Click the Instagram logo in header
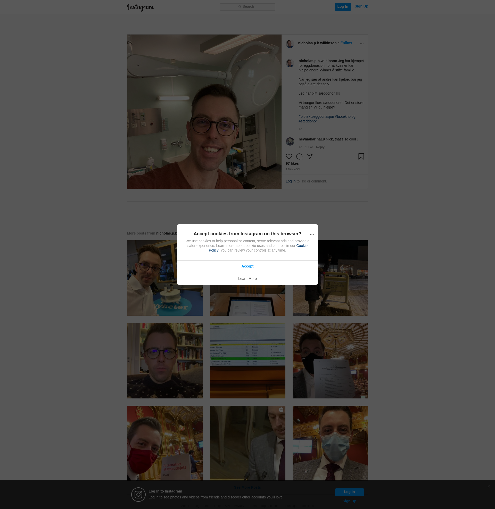The image size is (495, 509). pyautogui.click(x=140, y=7)
